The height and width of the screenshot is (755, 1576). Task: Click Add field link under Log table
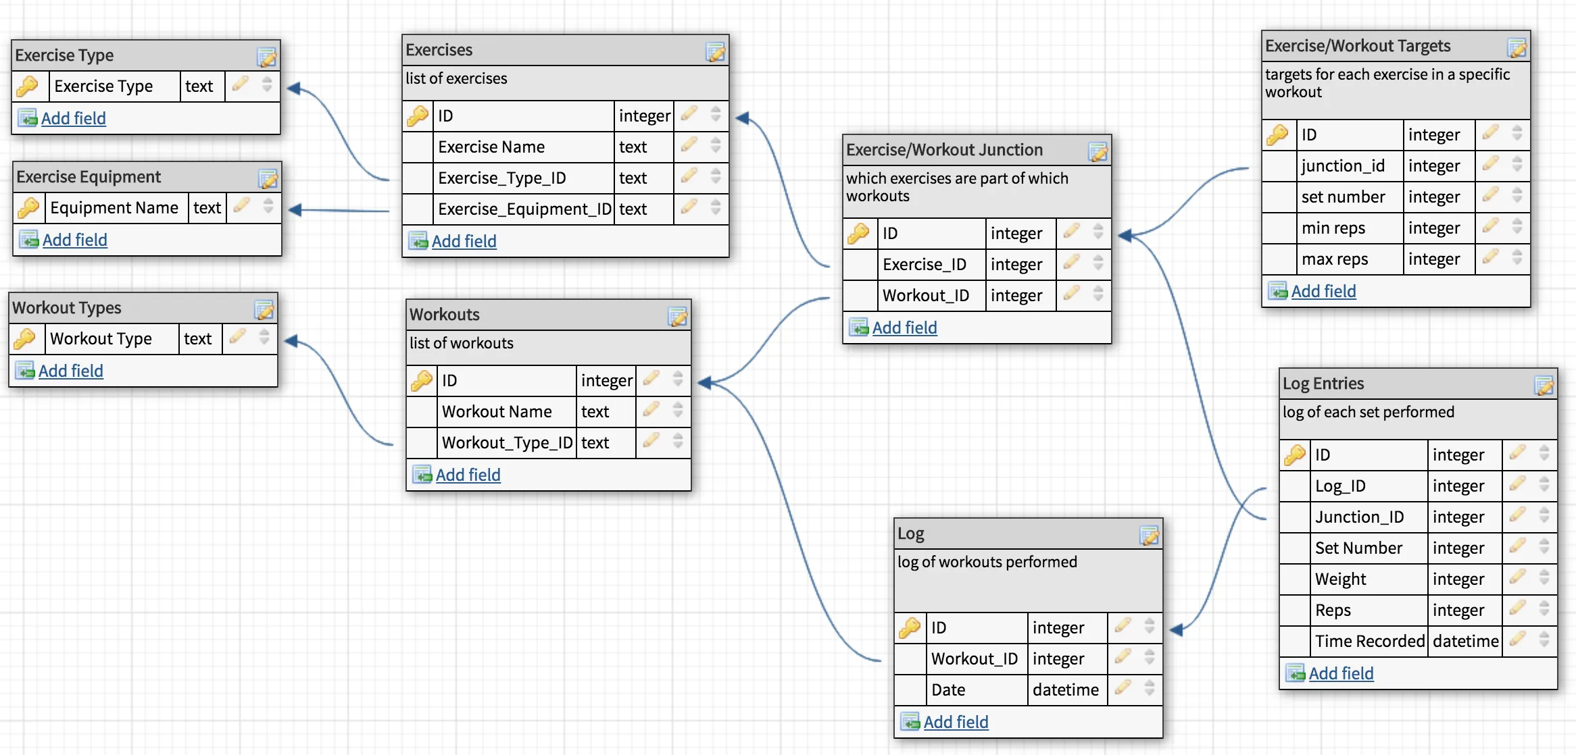pyautogui.click(x=956, y=722)
